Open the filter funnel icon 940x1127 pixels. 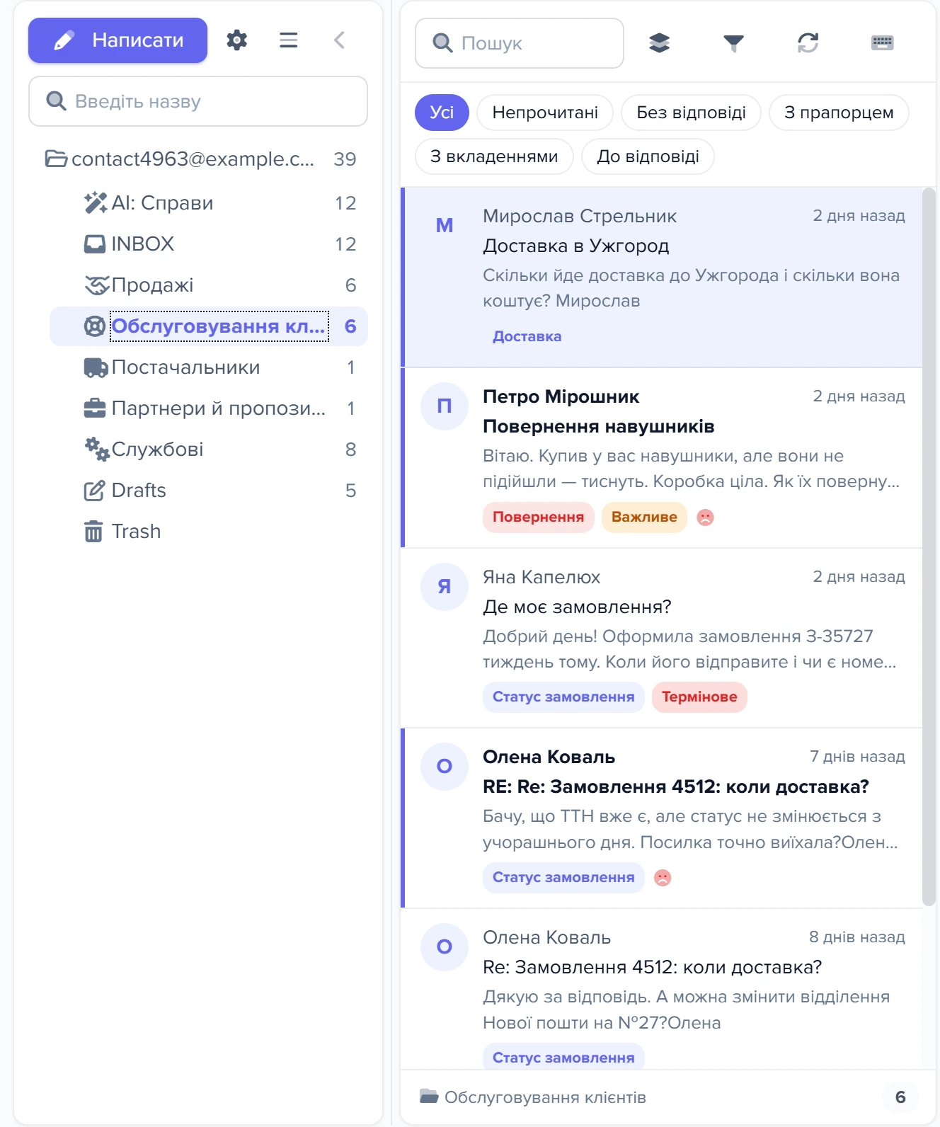coord(733,43)
